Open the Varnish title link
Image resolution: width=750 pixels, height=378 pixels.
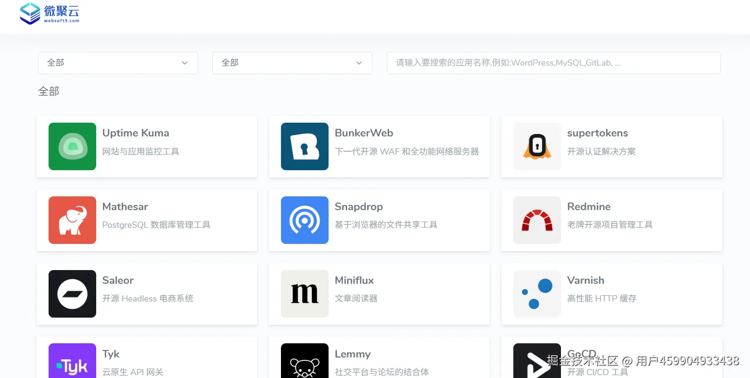[x=586, y=281]
